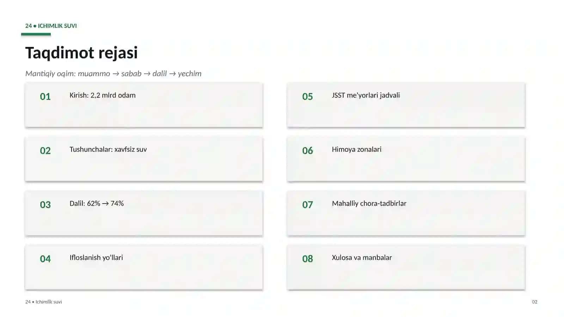Select the 02 number label
The height and width of the screenshot is (317, 564).
(45, 151)
